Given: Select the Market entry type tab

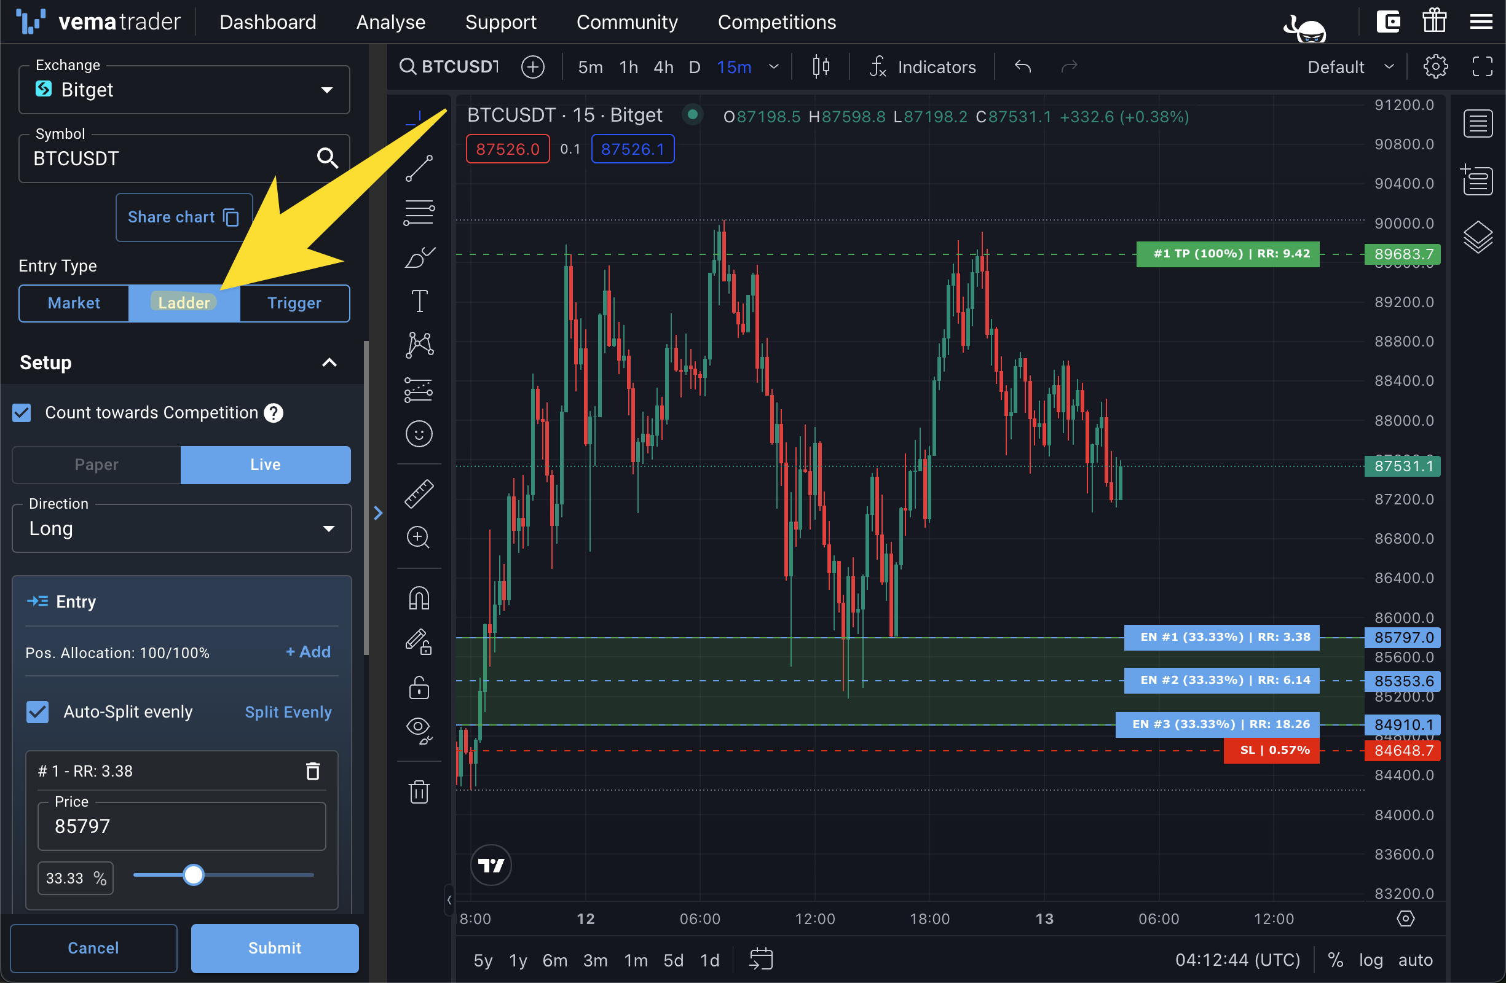Looking at the screenshot, I should [x=74, y=302].
